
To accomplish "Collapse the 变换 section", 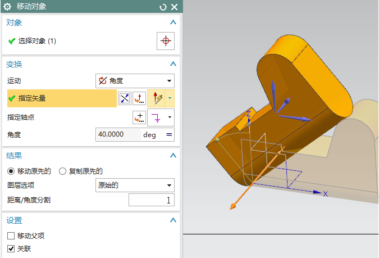I will click(x=173, y=64).
